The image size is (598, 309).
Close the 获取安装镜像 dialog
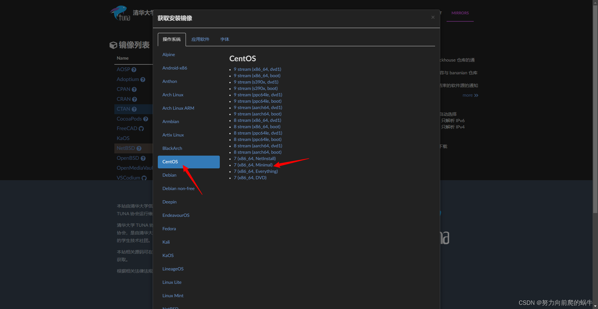(433, 17)
